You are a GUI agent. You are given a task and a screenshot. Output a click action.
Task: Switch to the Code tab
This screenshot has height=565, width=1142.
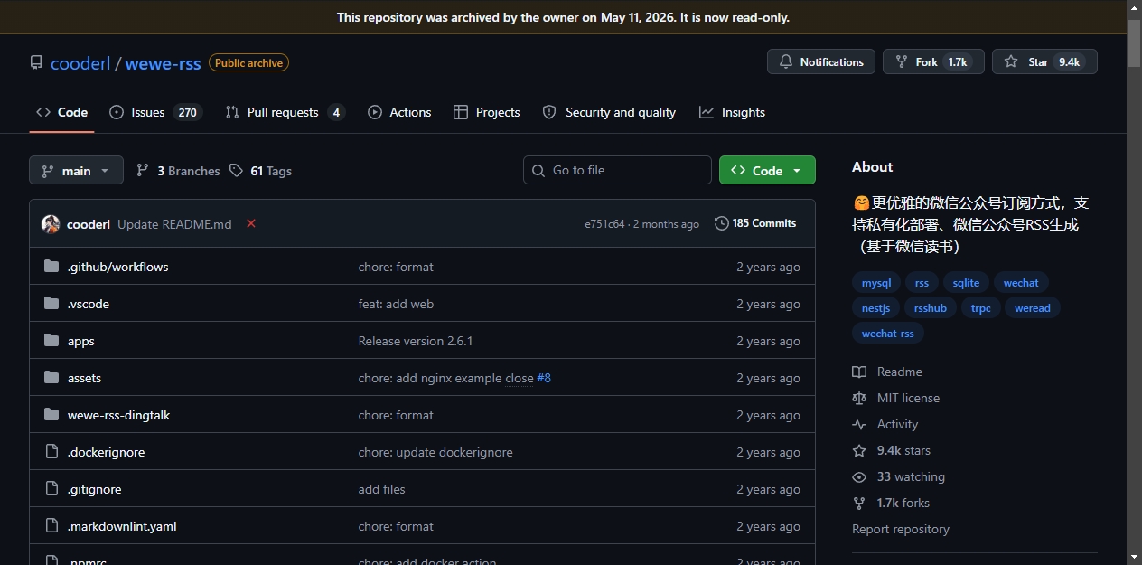(61, 112)
